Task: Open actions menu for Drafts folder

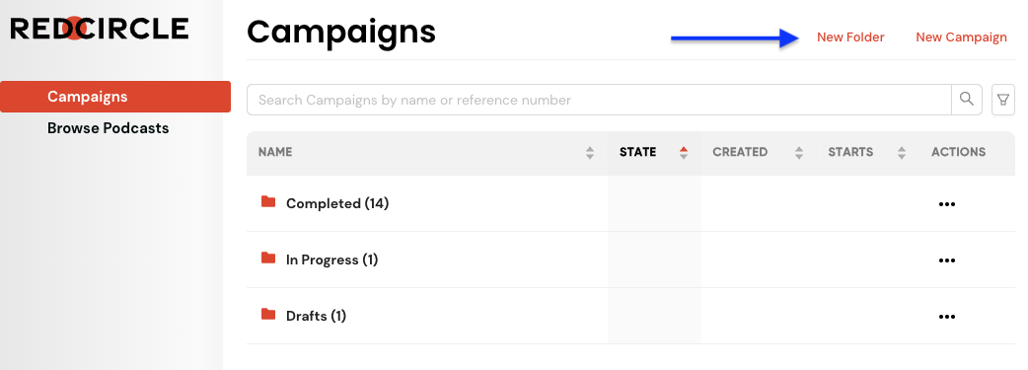Action: (947, 317)
